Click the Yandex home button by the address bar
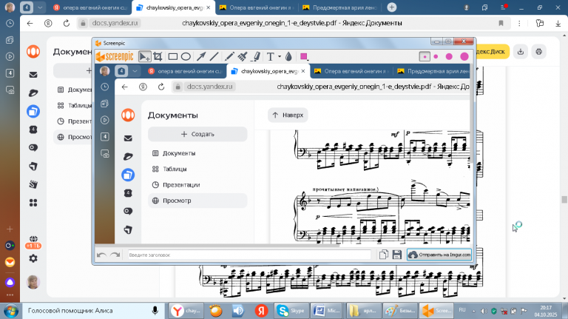The height and width of the screenshot is (319, 568). pos(48,23)
